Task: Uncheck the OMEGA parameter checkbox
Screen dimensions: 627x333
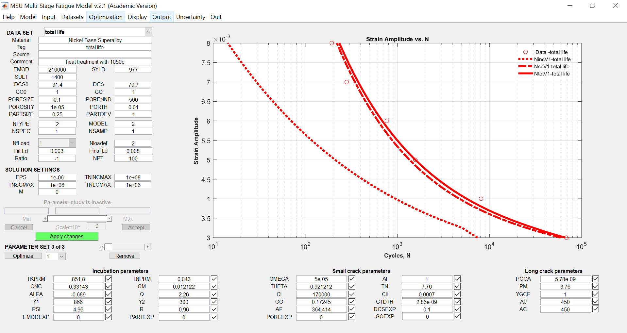Action: [x=352, y=279]
